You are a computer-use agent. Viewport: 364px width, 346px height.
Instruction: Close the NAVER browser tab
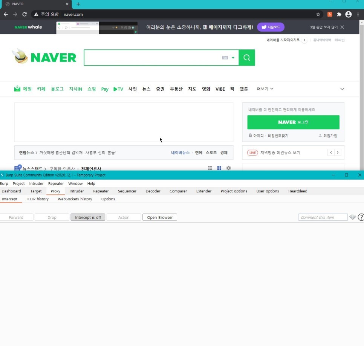[67, 4]
